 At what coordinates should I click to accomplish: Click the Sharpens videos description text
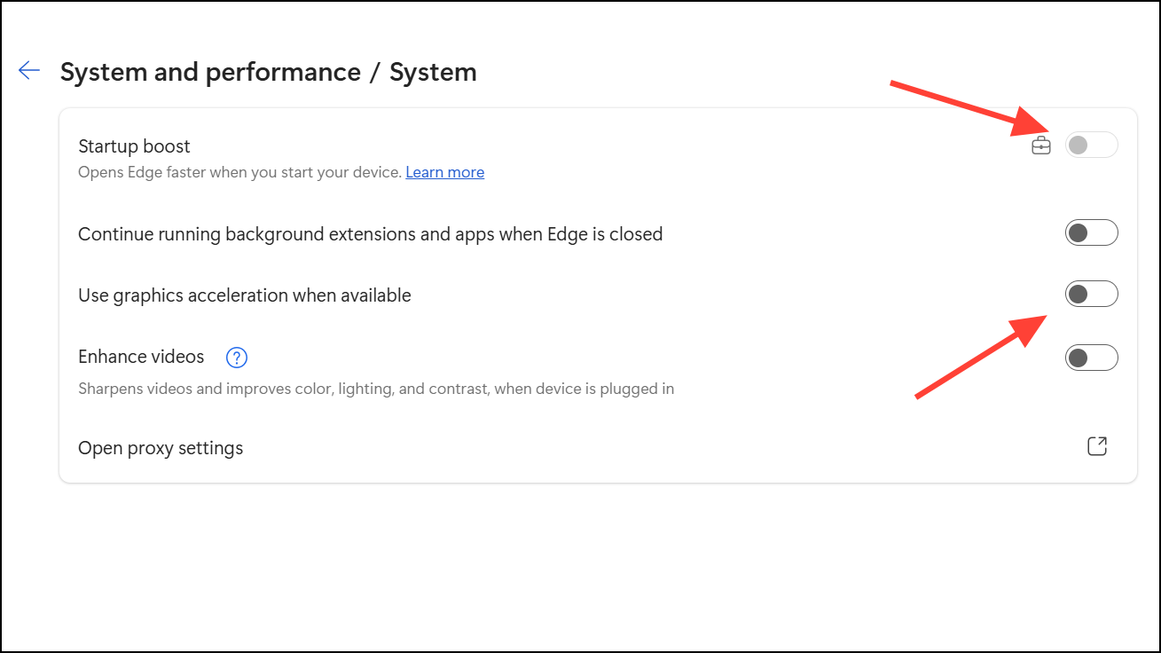coord(375,389)
